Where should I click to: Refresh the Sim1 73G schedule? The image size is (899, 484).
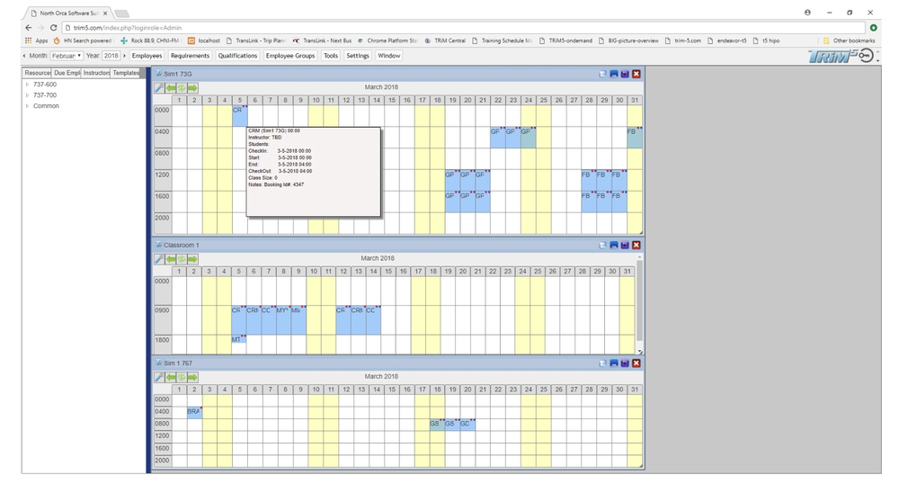coord(182,88)
